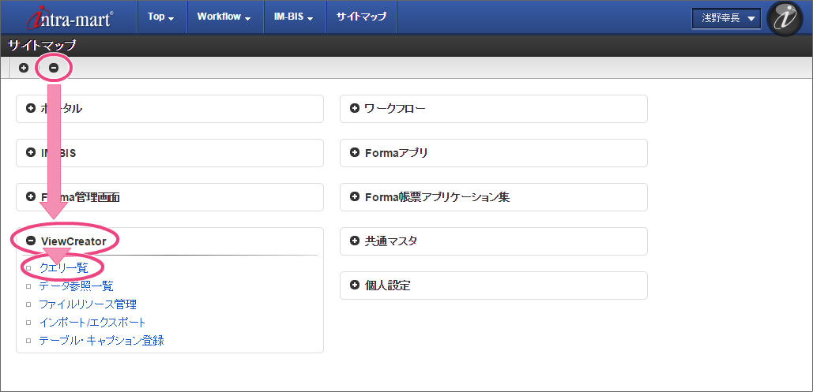
Task: Go to ファイルリソース管理
Action: (88, 304)
